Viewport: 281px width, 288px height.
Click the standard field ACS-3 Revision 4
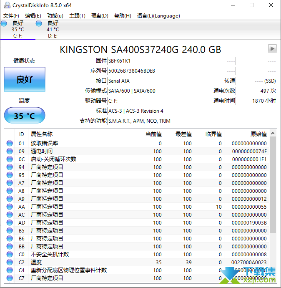[192, 111]
